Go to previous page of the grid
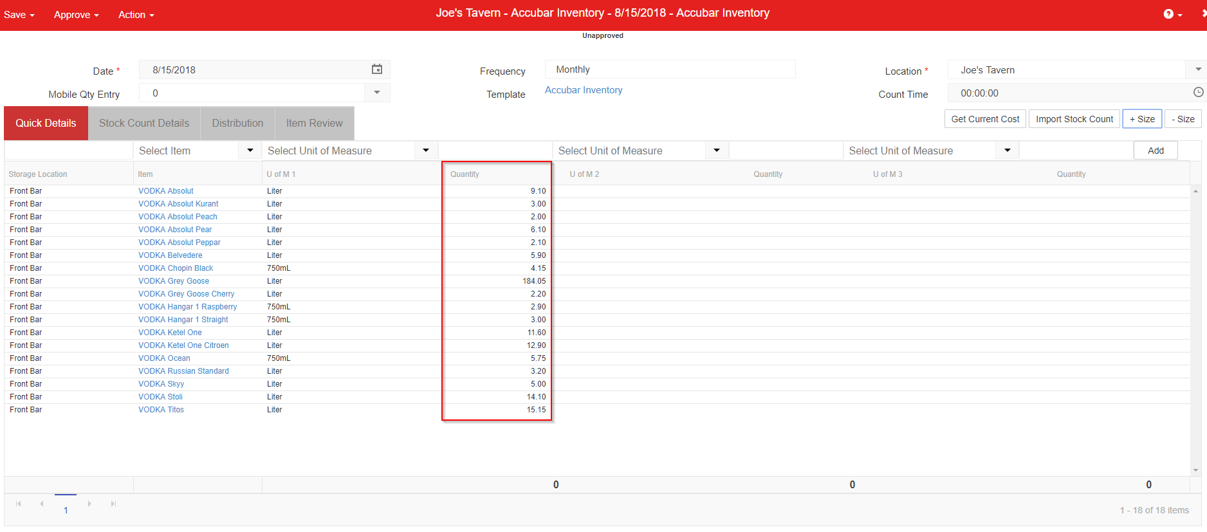1207x532 pixels. 42,504
